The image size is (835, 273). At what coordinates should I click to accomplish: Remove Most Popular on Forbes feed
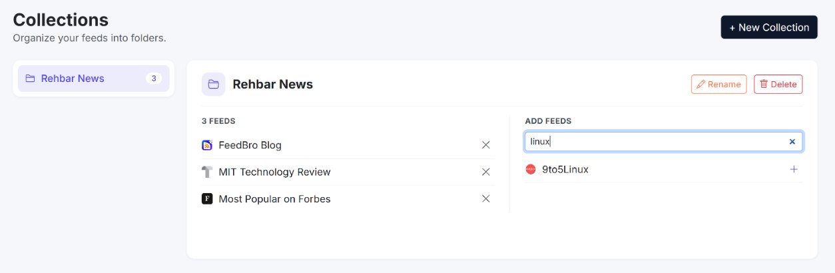[x=486, y=198]
